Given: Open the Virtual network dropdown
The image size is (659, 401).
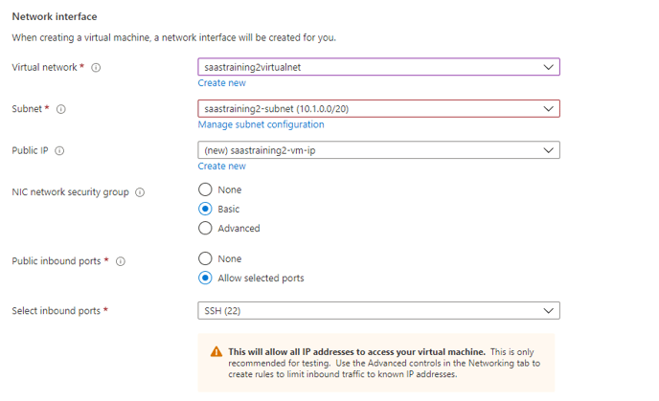Looking at the screenshot, I should click(378, 67).
